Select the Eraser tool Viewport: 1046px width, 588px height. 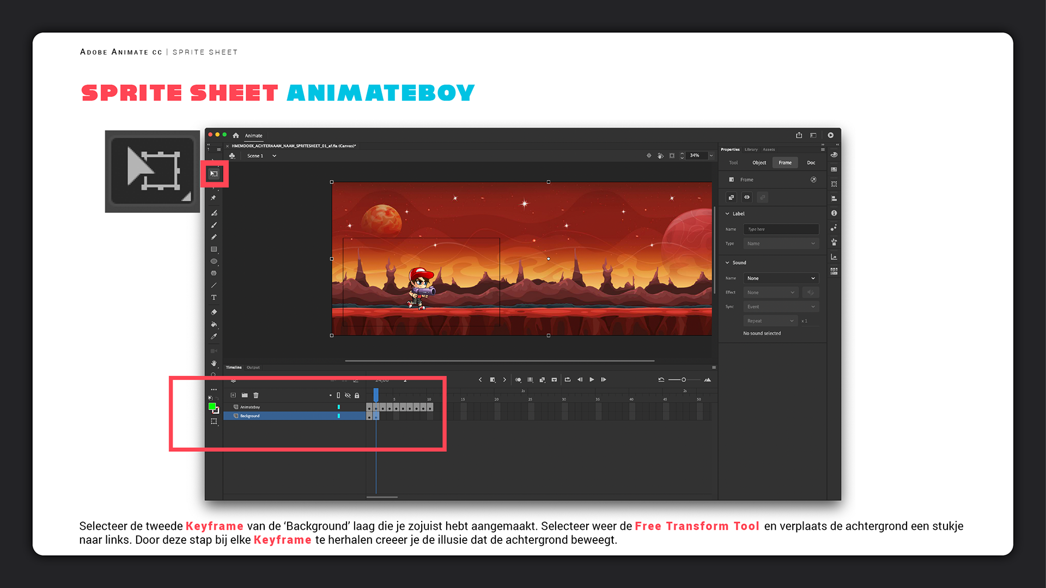coord(214,312)
